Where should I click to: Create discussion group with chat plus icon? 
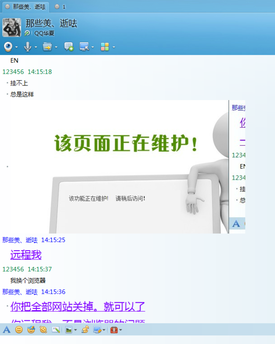pos(69,46)
